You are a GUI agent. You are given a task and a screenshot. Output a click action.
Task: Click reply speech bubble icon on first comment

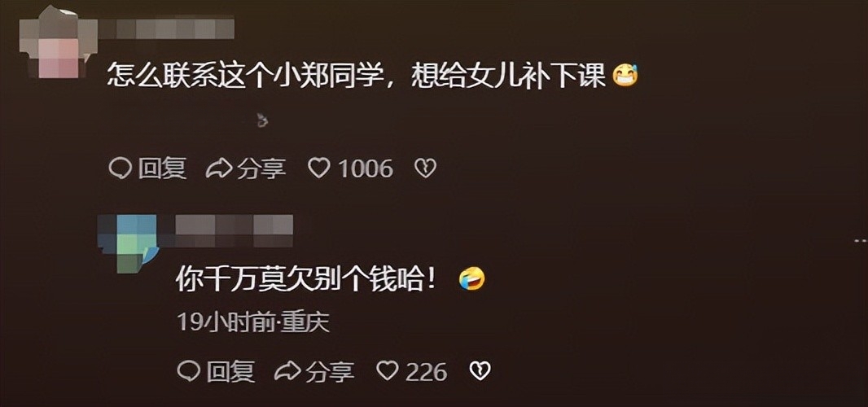(x=121, y=168)
